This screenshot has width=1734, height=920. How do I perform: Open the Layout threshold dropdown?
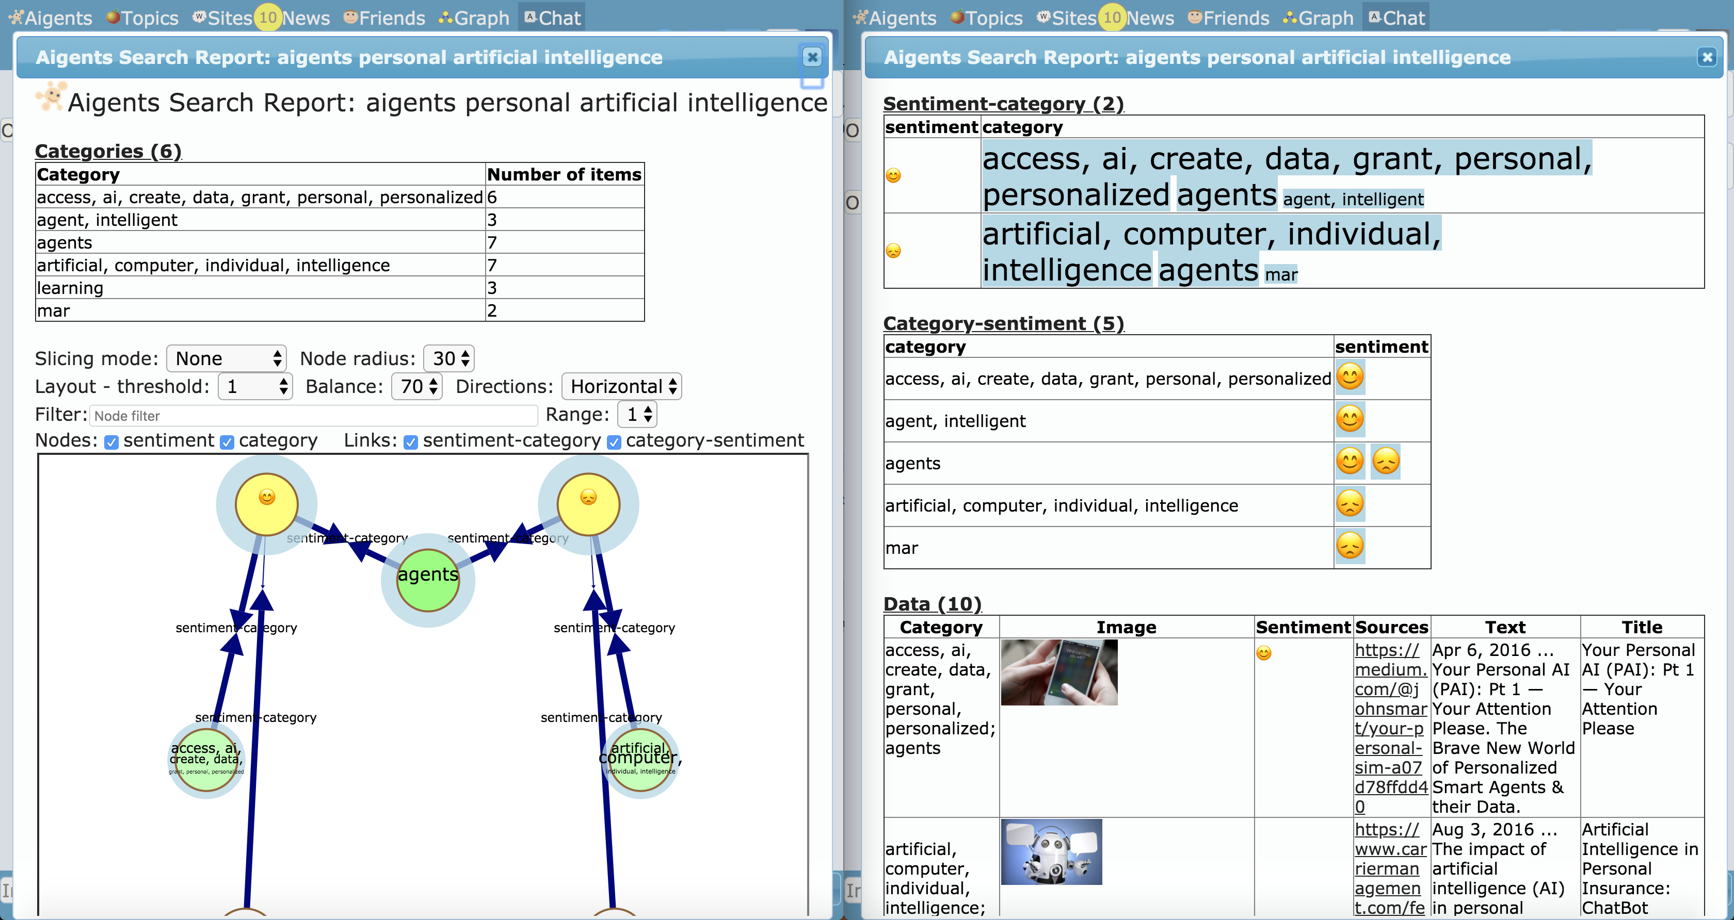[x=255, y=387]
